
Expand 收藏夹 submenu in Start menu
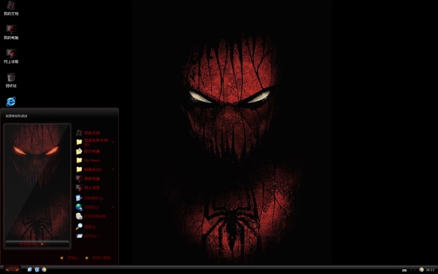113,170
